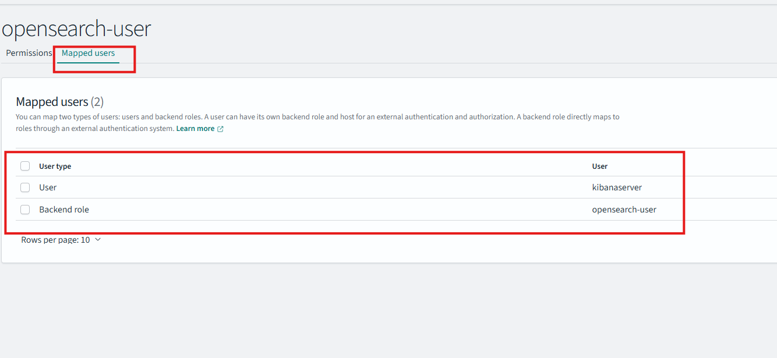777x358 pixels.
Task: Click the opensearch-user page title
Action: (76, 29)
